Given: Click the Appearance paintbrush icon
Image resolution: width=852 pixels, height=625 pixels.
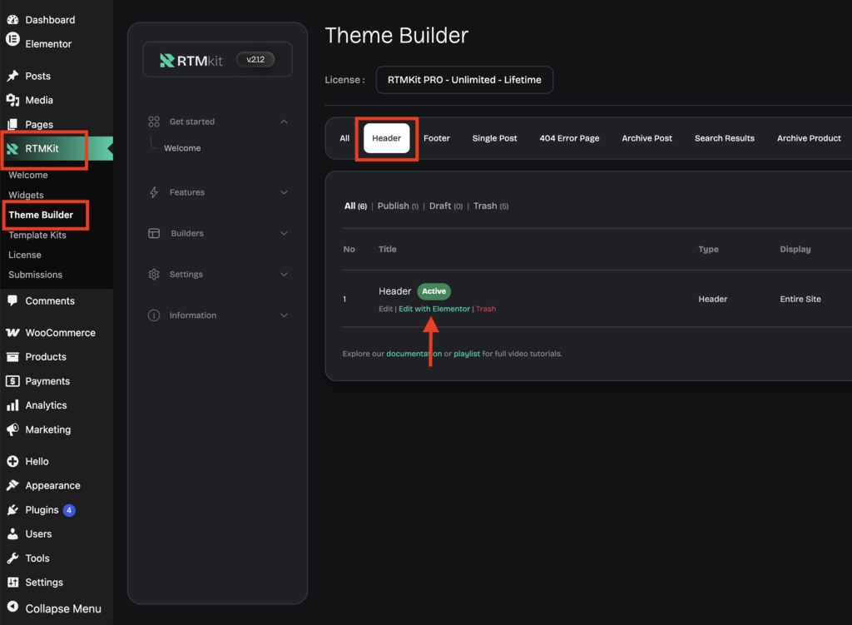Looking at the screenshot, I should [12, 485].
